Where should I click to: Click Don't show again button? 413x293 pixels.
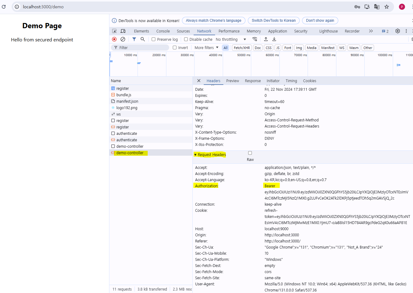tap(320, 21)
